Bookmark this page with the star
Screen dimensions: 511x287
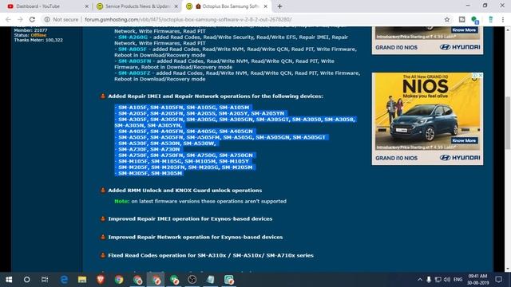pos(447,19)
